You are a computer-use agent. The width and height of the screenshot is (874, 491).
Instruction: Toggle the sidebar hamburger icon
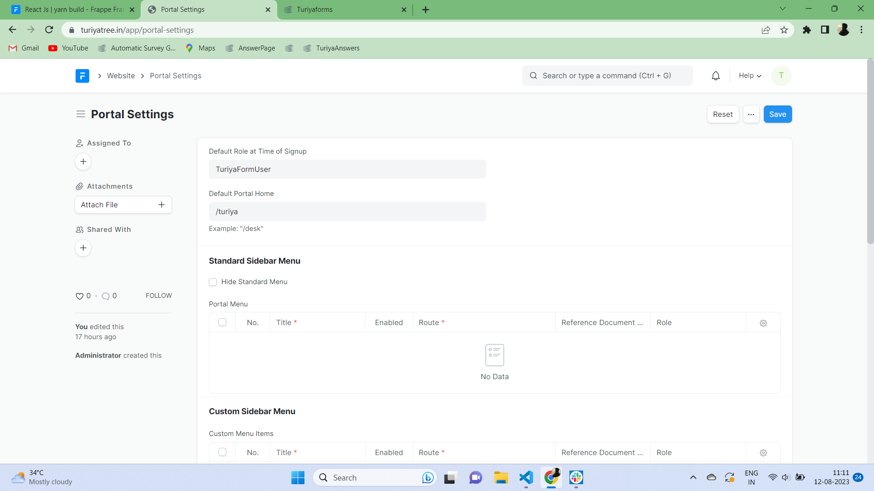pos(81,114)
